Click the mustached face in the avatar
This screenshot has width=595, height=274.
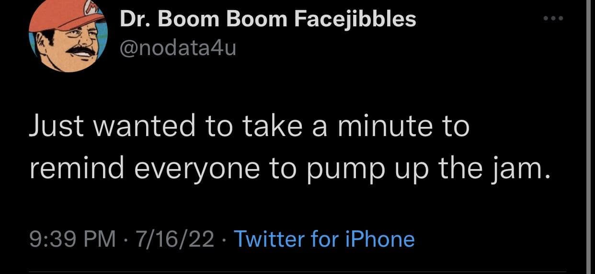[72, 46]
